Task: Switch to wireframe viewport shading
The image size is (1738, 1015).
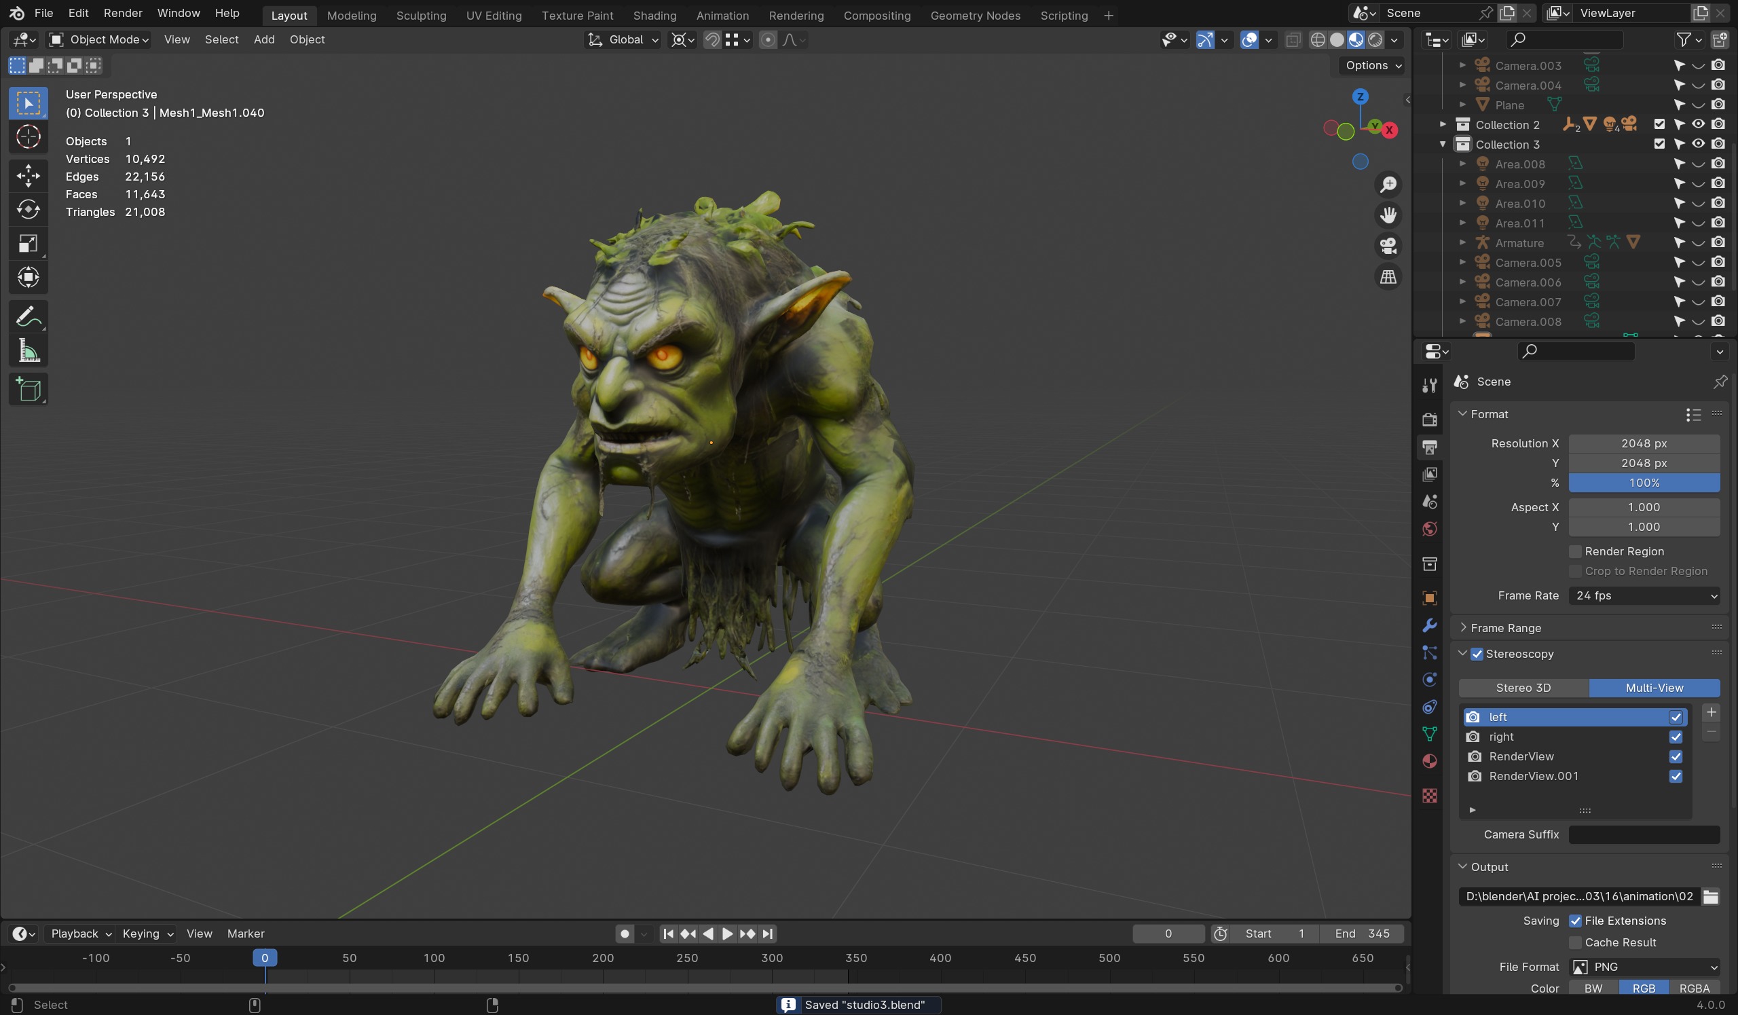Action: [x=1317, y=40]
